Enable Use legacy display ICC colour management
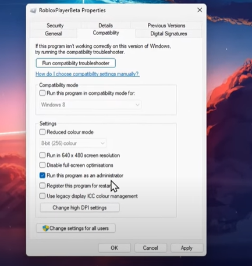 point(42,196)
